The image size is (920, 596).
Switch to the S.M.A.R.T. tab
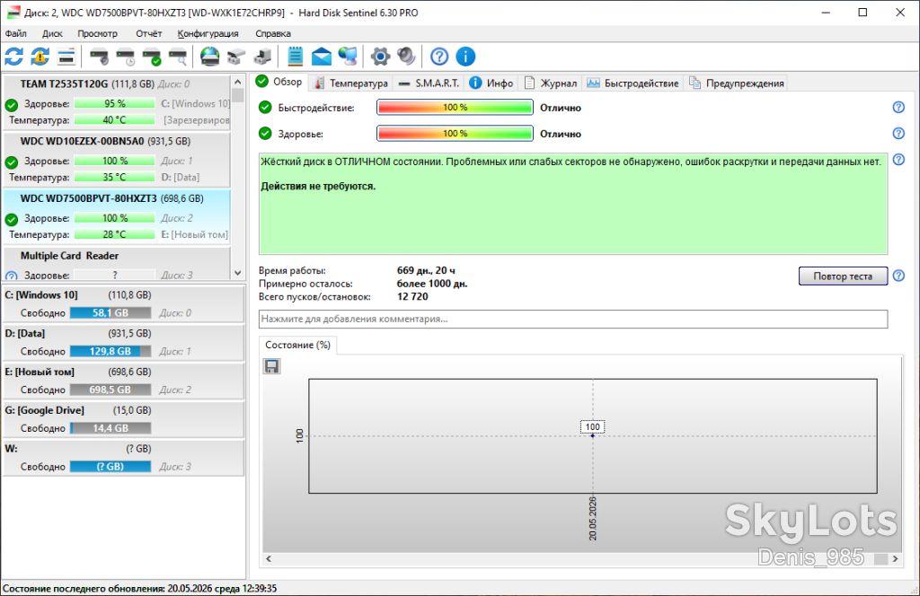pos(429,83)
